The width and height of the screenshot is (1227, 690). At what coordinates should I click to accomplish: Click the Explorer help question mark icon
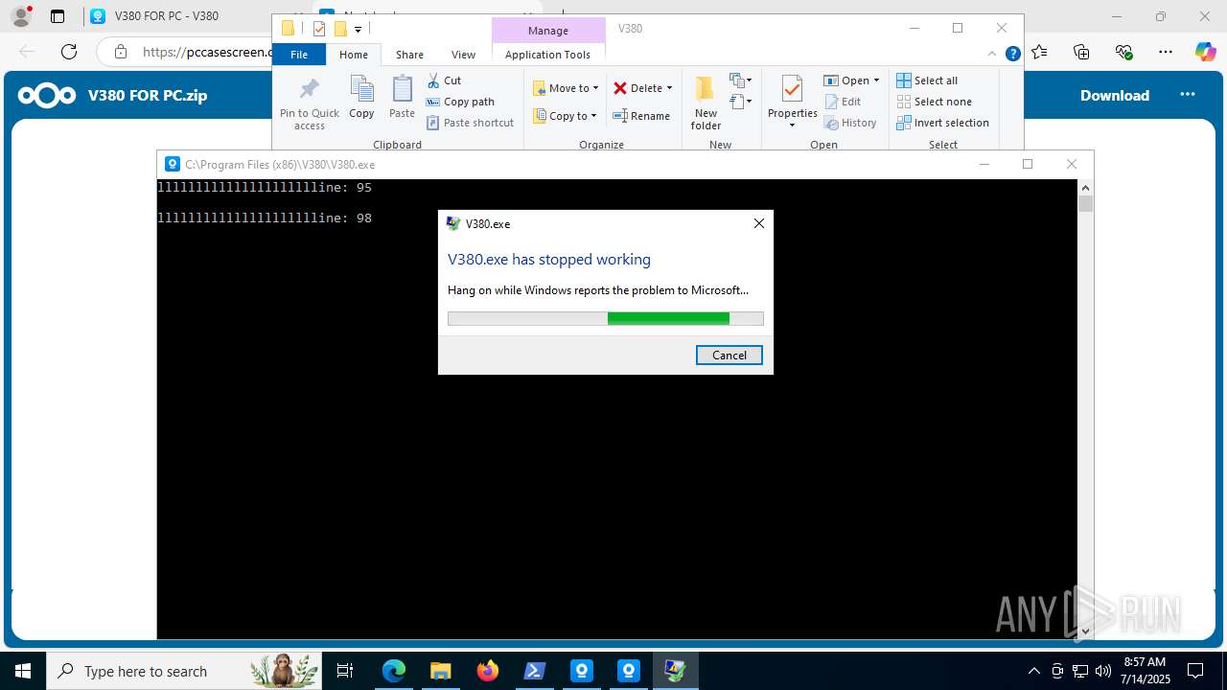click(x=1012, y=55)
